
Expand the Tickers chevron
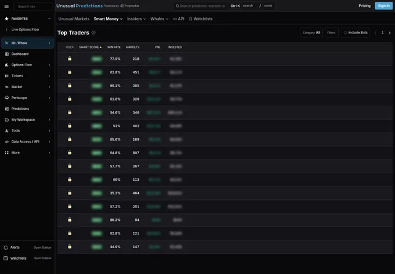click(x=49, y=76)
